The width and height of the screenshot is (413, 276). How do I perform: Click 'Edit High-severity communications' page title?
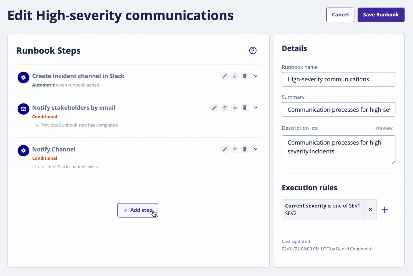tap(120, 15)
